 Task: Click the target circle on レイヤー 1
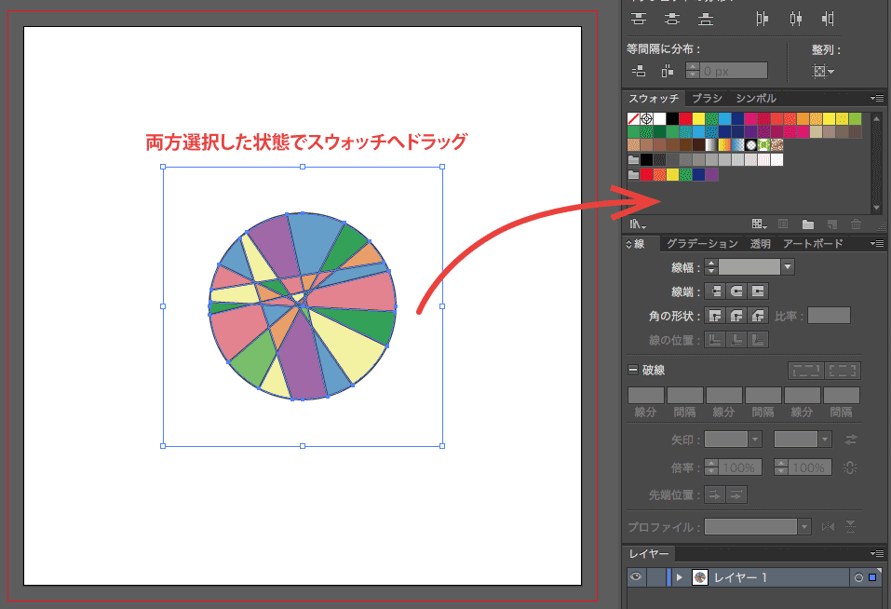click(858, 576)
